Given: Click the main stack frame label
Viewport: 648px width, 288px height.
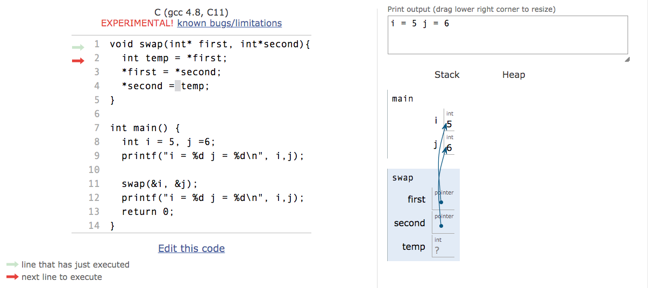Looking at the screenshot, I should pyautogui.click(x=403, y=98).
